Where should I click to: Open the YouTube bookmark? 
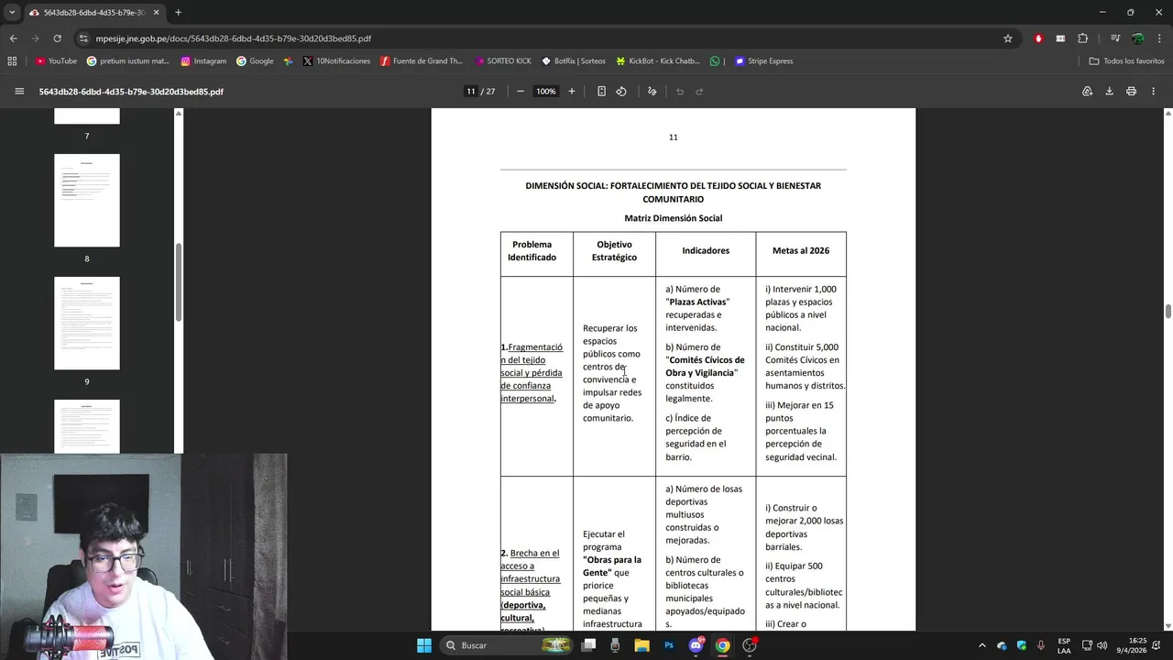point(56,61)
